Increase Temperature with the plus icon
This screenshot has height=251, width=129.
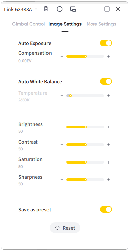(109, 96)
